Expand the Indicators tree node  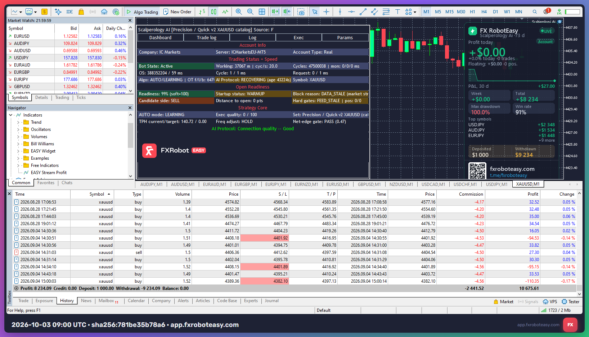[11, 115]
